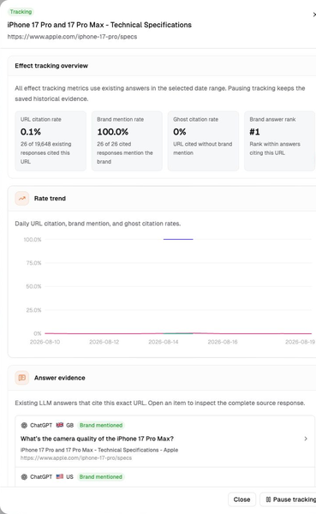
Task: Click the Brand mentioned badge in US row
Action: 101,476
